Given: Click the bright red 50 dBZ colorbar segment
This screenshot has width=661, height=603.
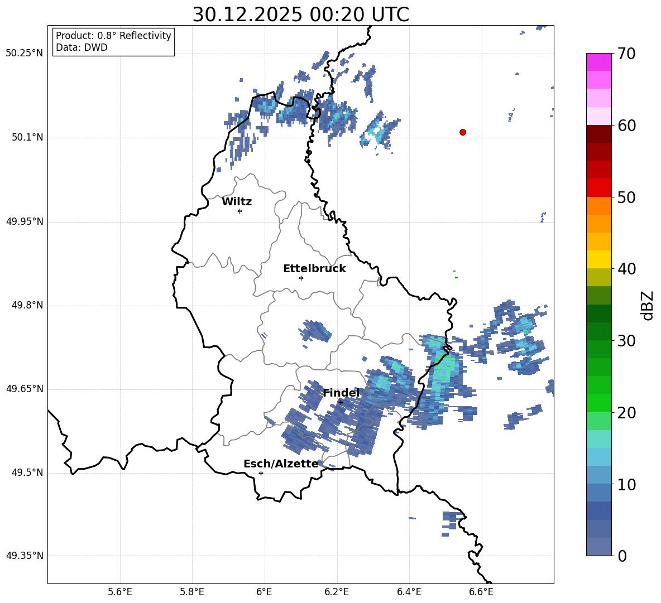Looking at the screenshot, I should (x=599, y=188).
